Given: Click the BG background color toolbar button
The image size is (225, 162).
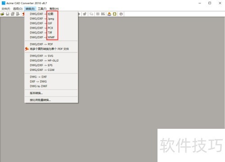Looking at the screenshot, I should 103,14.
